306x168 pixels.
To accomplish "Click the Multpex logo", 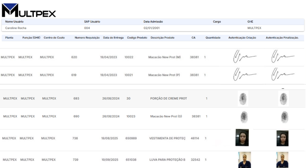I will pos(29,10).
